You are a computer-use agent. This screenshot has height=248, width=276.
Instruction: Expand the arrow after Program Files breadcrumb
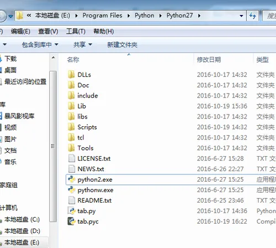129,16
